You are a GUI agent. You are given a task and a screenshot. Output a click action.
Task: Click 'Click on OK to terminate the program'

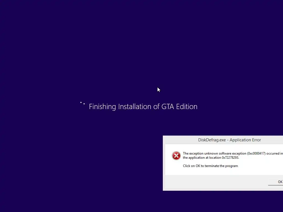tap(210, 166)
